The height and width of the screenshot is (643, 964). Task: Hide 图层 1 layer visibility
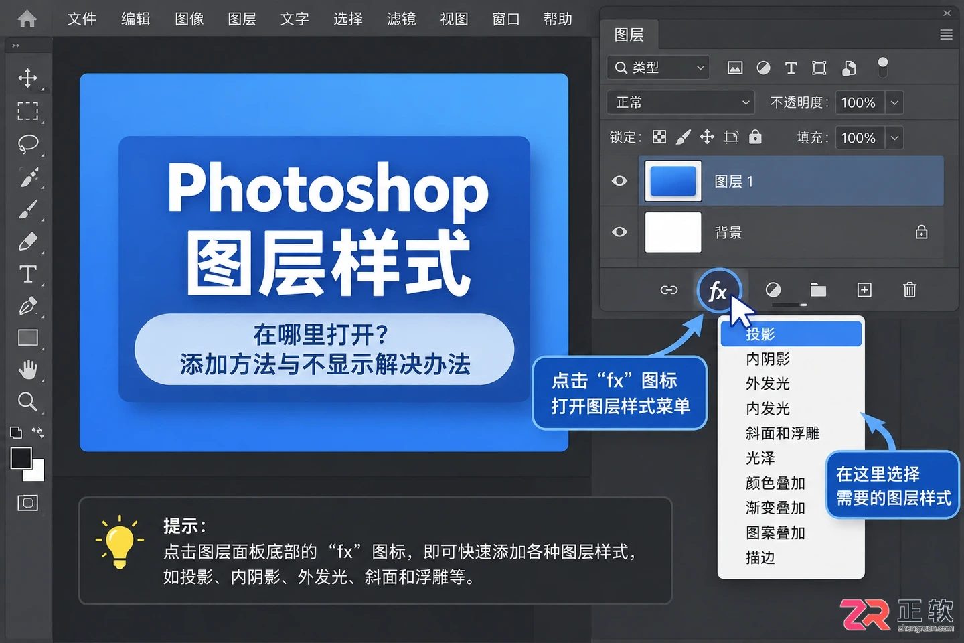tap(620, 181)
